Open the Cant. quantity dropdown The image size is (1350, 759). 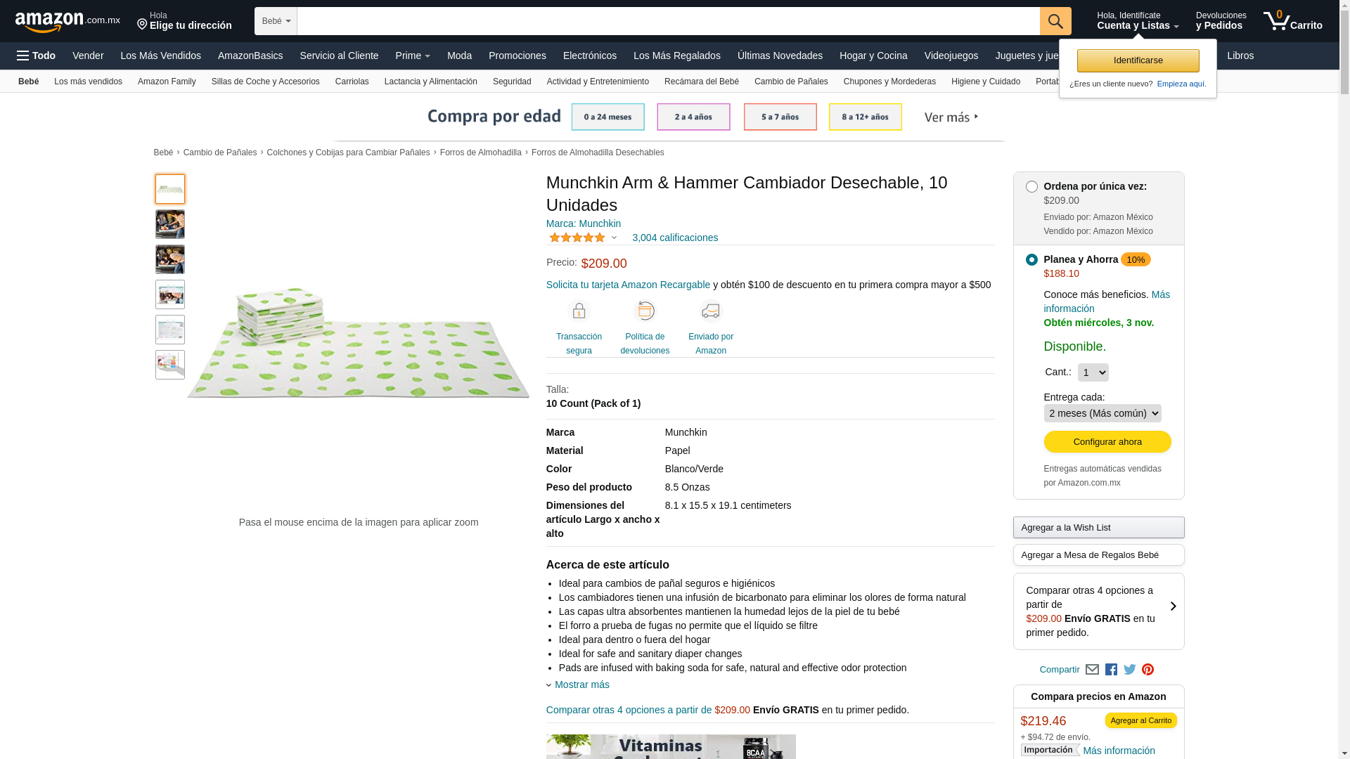(x=1093, y=372)
